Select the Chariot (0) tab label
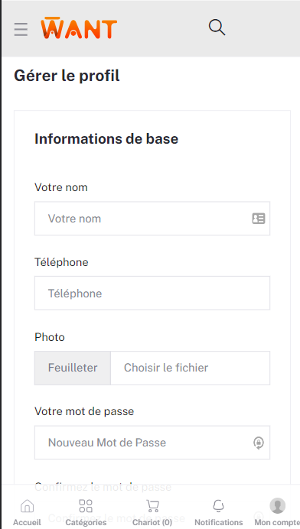This screenshot has height=529, width=300. coord(152,523)
